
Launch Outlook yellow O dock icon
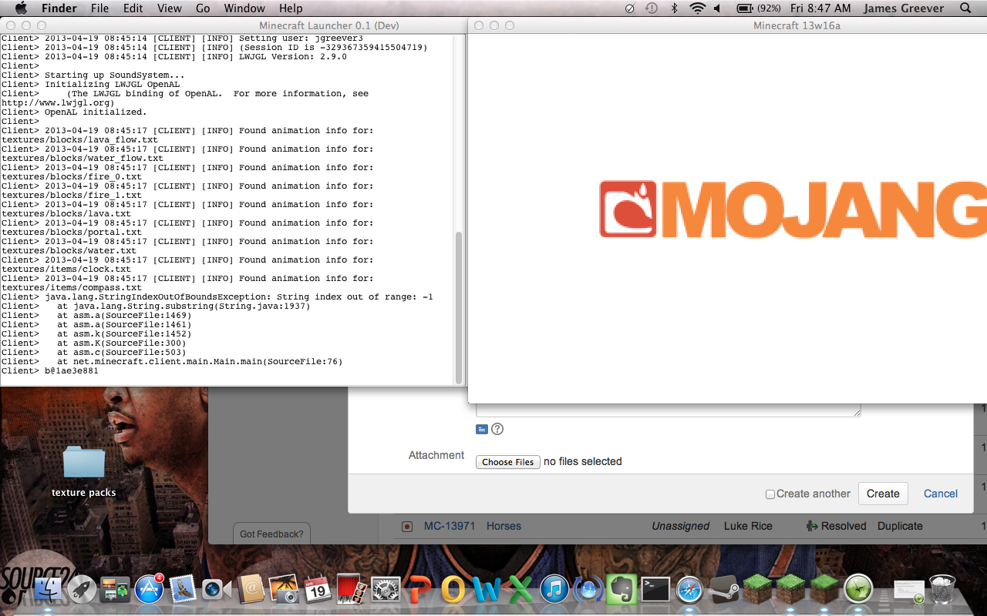(453, 589)
